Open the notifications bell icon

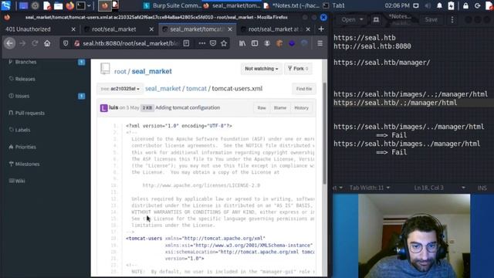coord(439,5)
